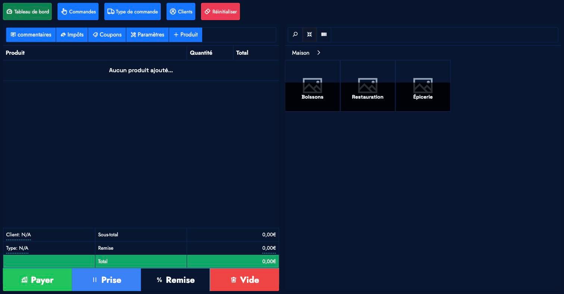Click the Maison breadcrumb

coord(301,53)
